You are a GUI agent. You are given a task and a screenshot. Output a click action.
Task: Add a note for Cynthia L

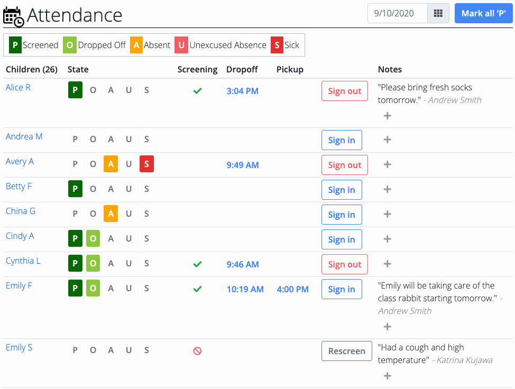387,264
